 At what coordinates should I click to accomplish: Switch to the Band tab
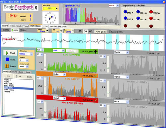[21, 72]
